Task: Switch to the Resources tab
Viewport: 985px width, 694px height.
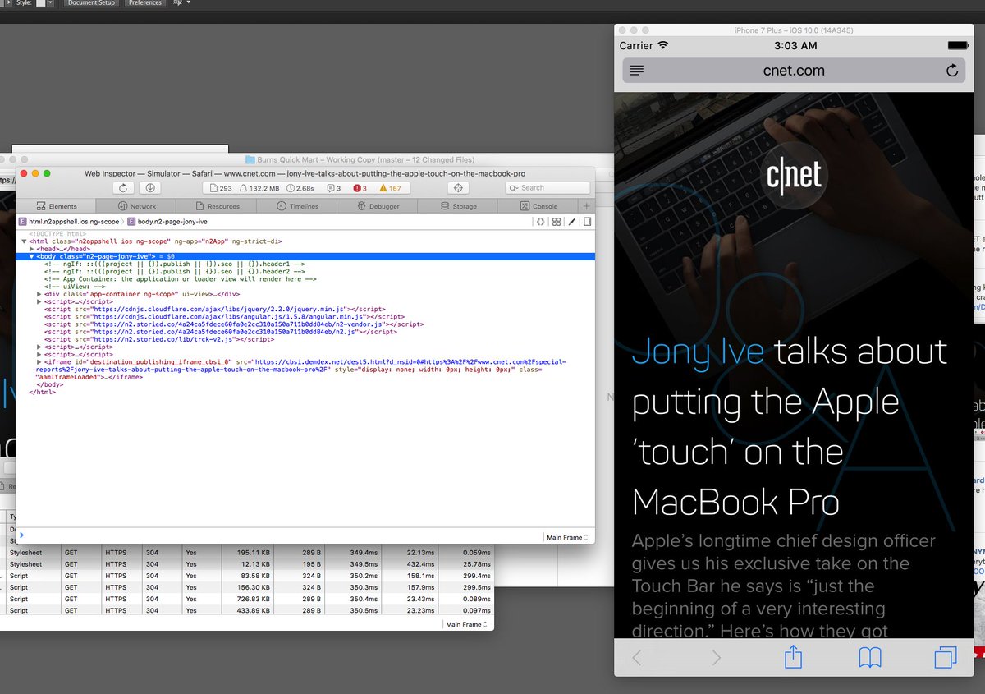Action: tap(217, 206)
